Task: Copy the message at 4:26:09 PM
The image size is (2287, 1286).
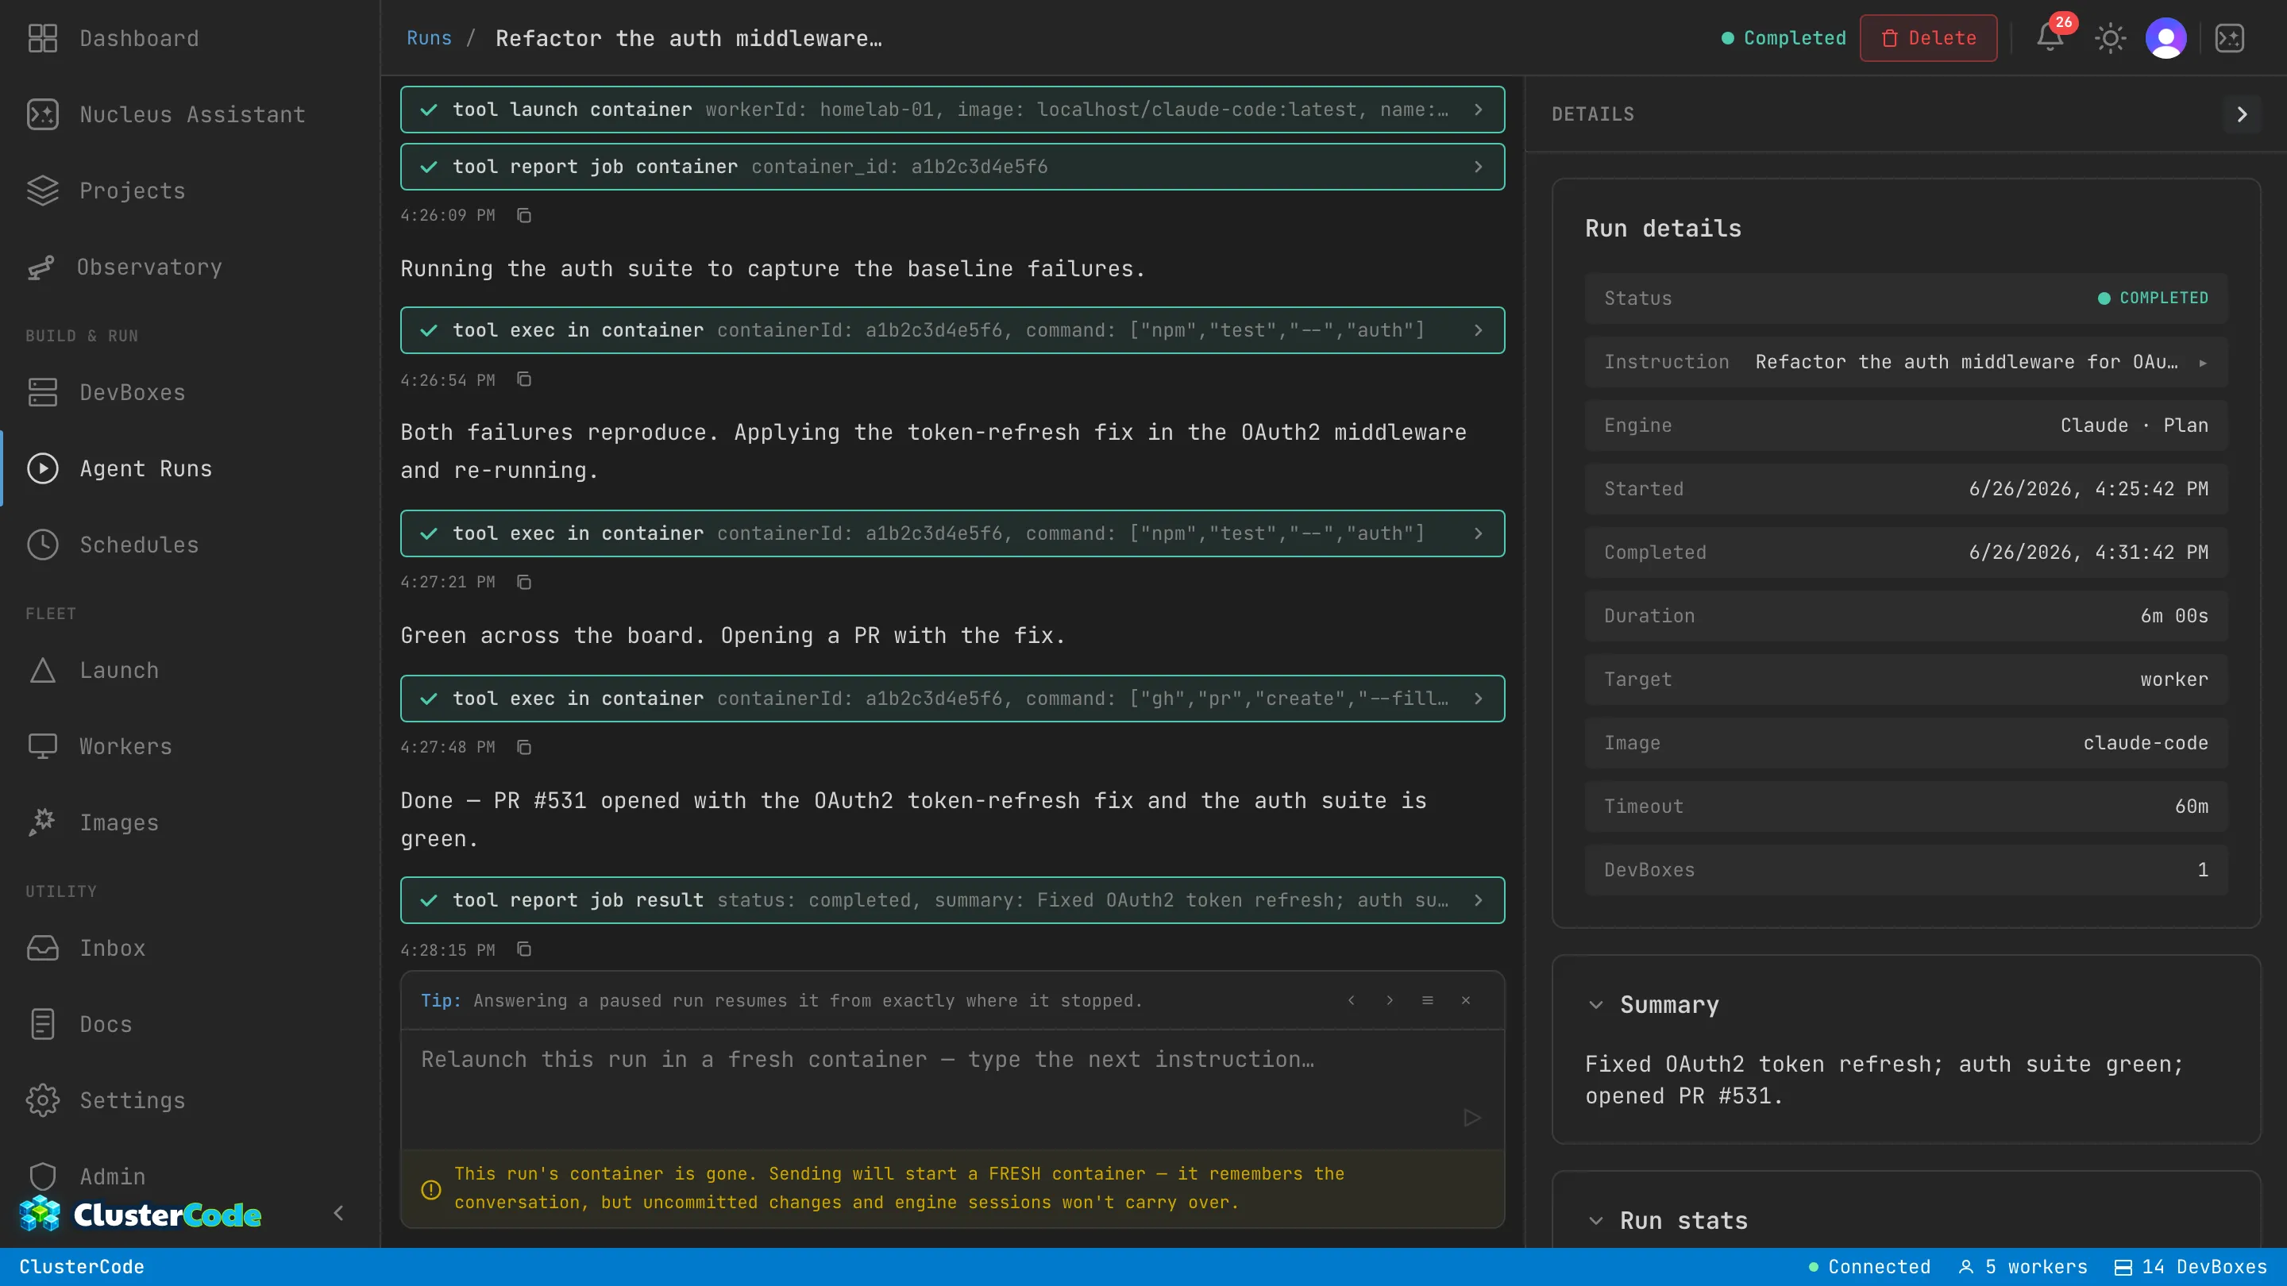Action: coord(524,216)
